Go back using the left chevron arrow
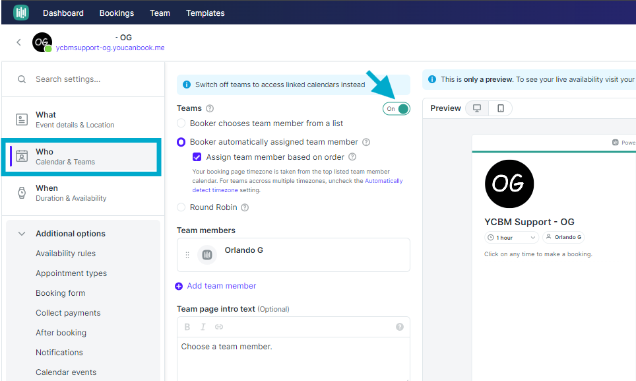636x381 pixels. point(18,42)
